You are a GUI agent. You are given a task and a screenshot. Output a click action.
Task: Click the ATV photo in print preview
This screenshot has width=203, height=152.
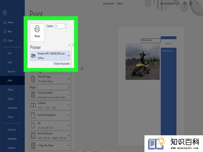143,62
